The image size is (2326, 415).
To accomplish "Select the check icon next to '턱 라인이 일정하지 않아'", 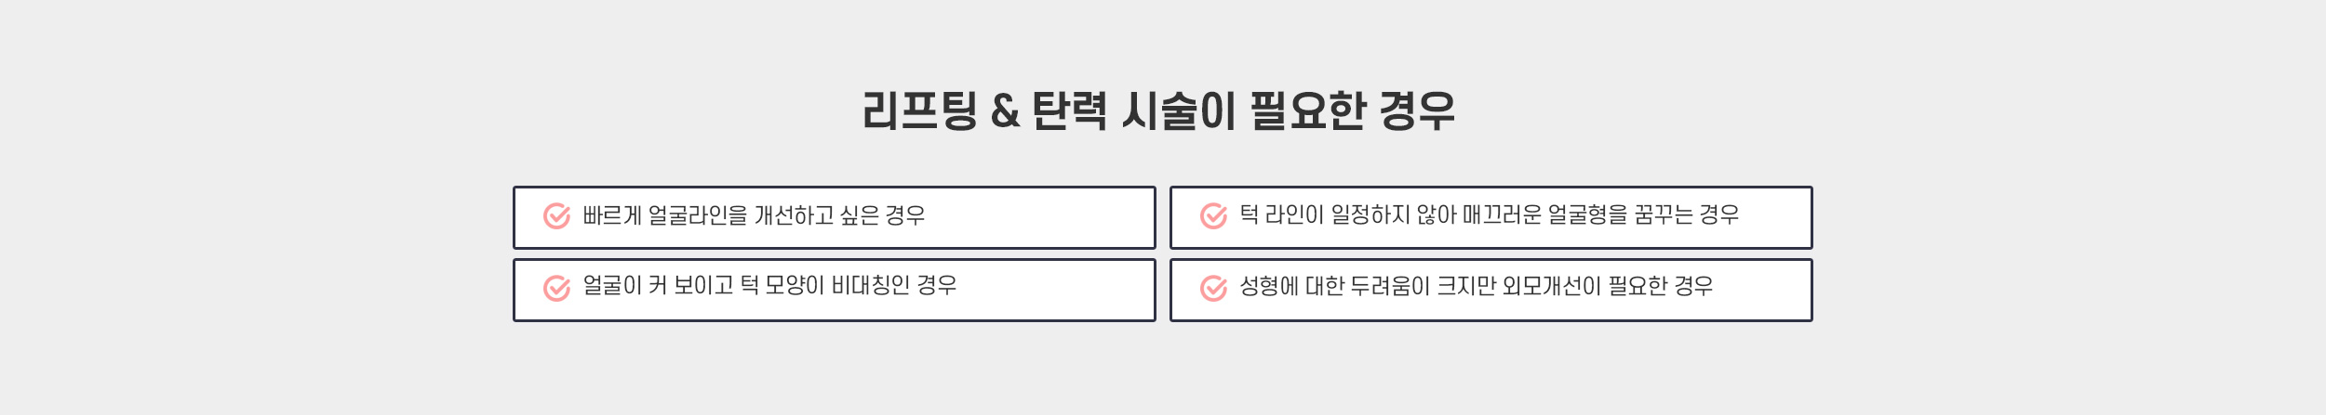I will pos(1213,215).
